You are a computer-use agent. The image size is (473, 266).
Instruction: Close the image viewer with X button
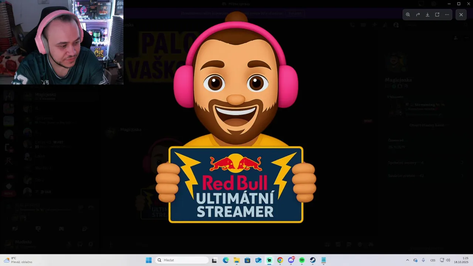pyautogui.click(x=461, y=15)
